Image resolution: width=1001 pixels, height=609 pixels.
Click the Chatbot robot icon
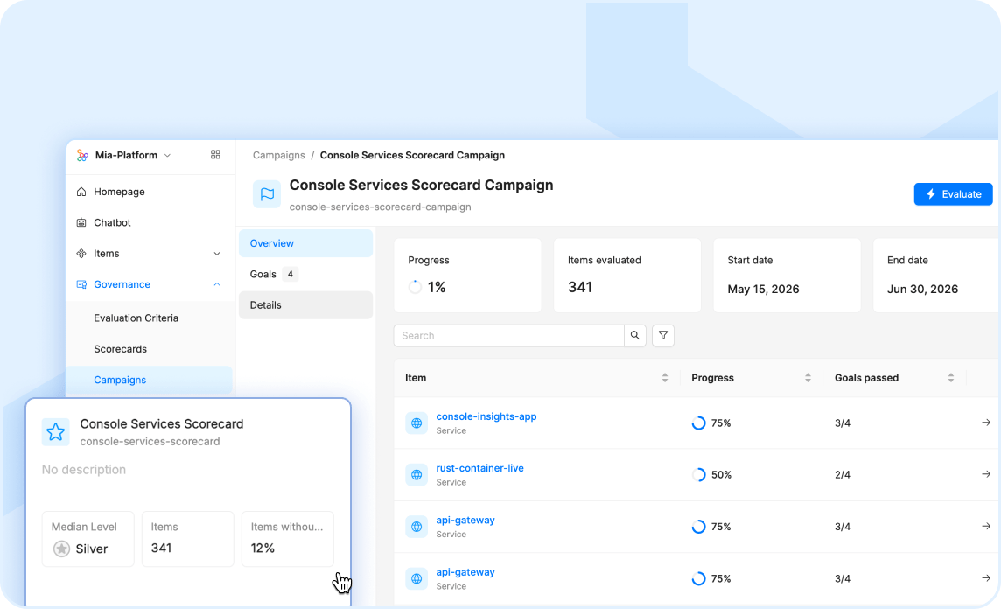point(81,222)
